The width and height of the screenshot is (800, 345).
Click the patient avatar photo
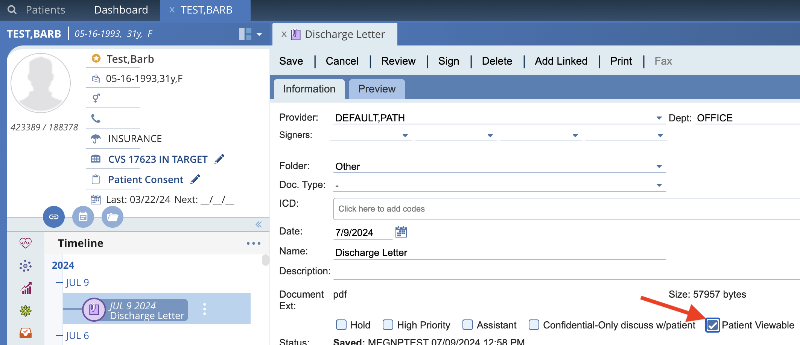pos(41,83)
